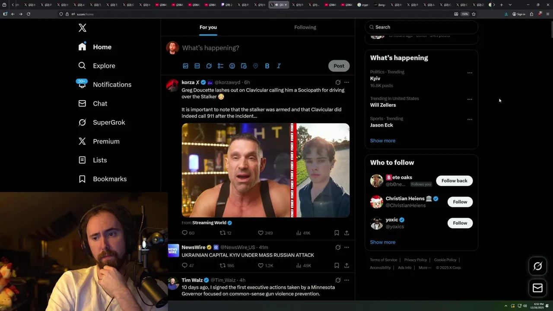Screen dimensions: 553x311
Task: Follow yoxic
Action: click(460, 223)
